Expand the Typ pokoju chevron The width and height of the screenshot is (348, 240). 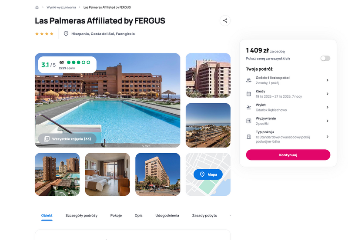pyautogui.click(x=327, y=137)
